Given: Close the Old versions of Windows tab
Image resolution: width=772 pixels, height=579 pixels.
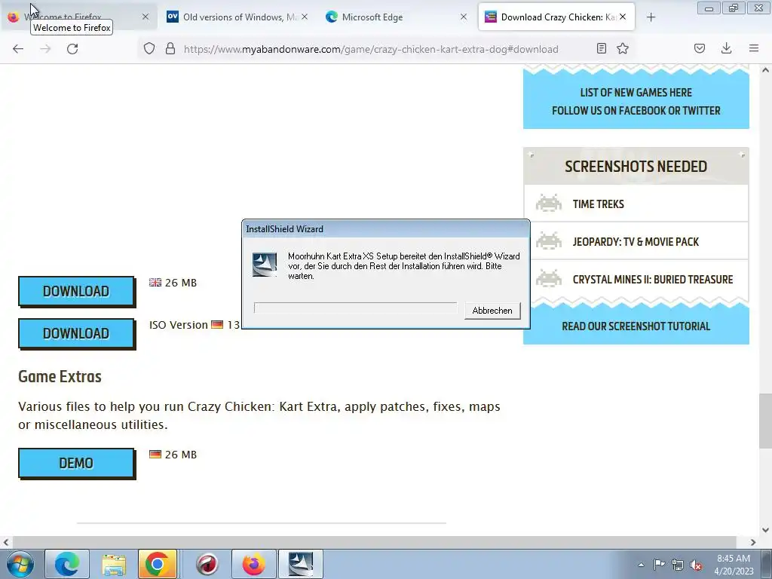Looking at the screenshot, I should pos(305,17).
